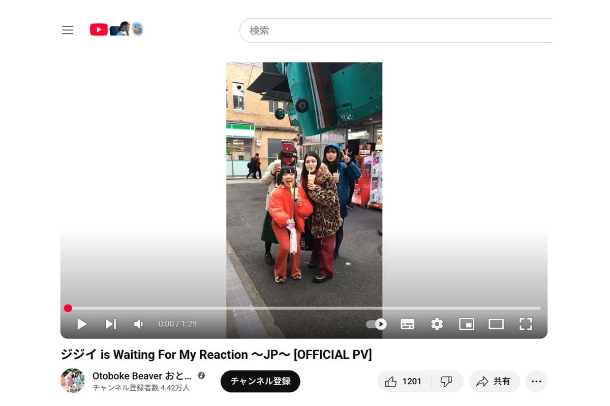
Task: Open player settings gear
Action: [x=437, y=324]
